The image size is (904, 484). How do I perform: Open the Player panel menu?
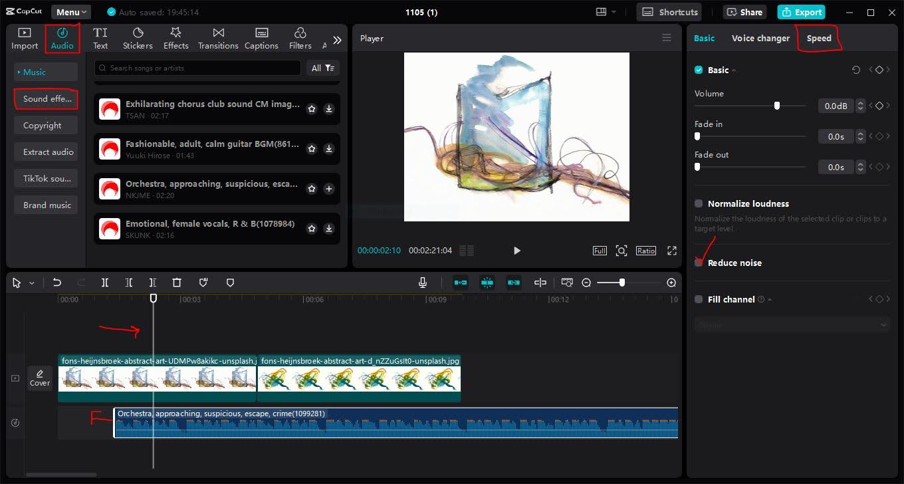point(667,38)
